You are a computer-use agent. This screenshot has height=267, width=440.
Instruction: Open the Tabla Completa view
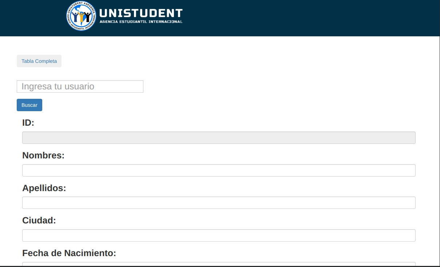point(39,61)
